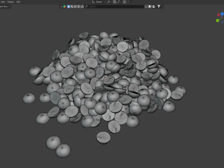Click the dim negative-axis gizmo circle

222,22
